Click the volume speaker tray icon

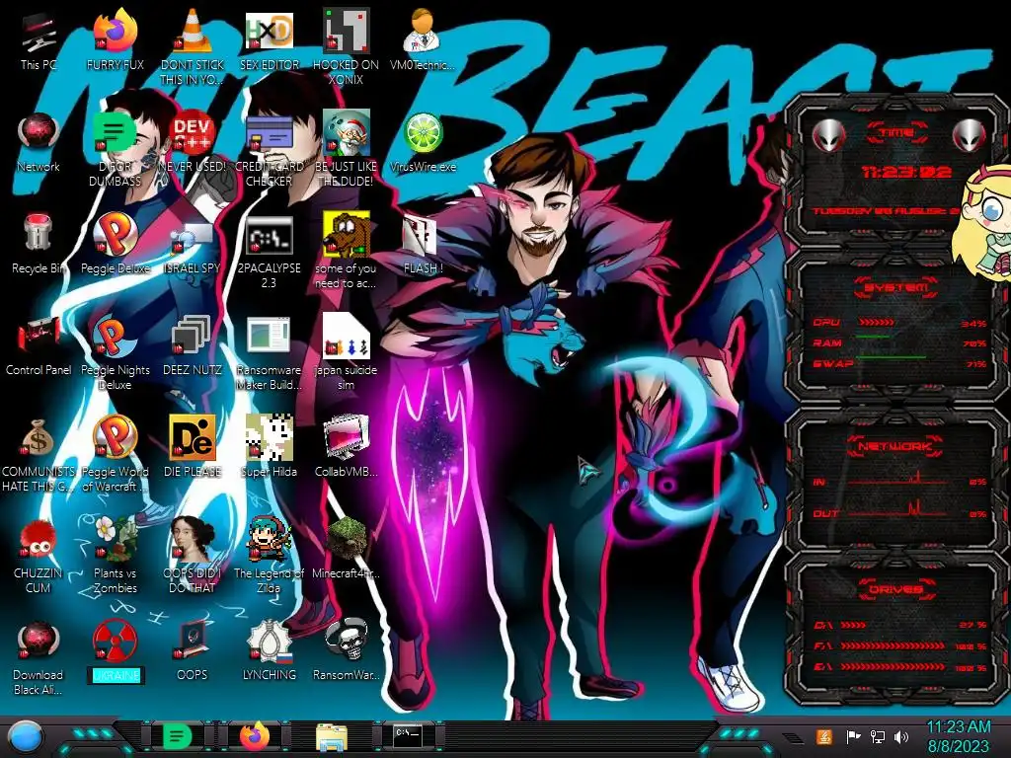coord(901,736)
